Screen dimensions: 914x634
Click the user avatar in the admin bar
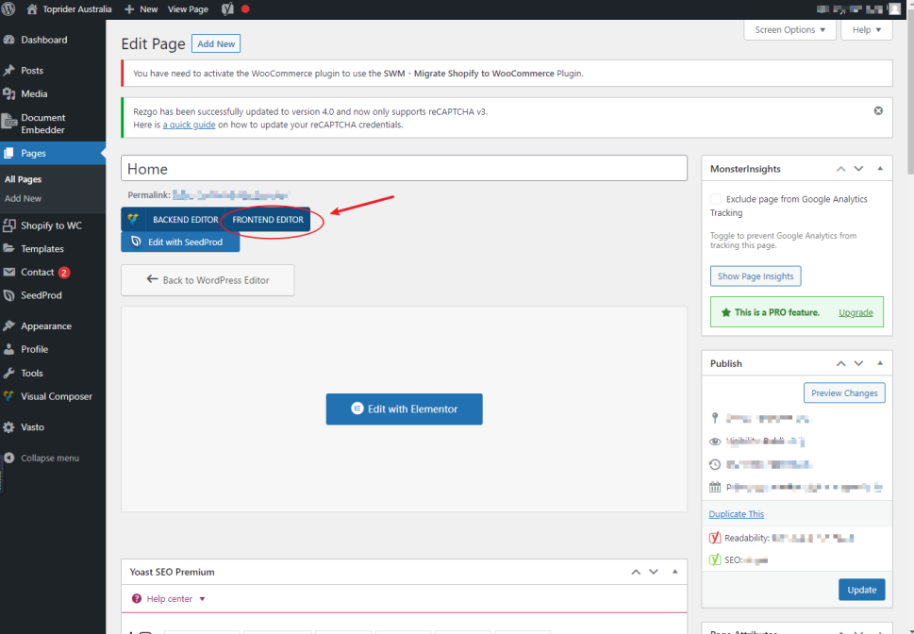click(894, 9)
